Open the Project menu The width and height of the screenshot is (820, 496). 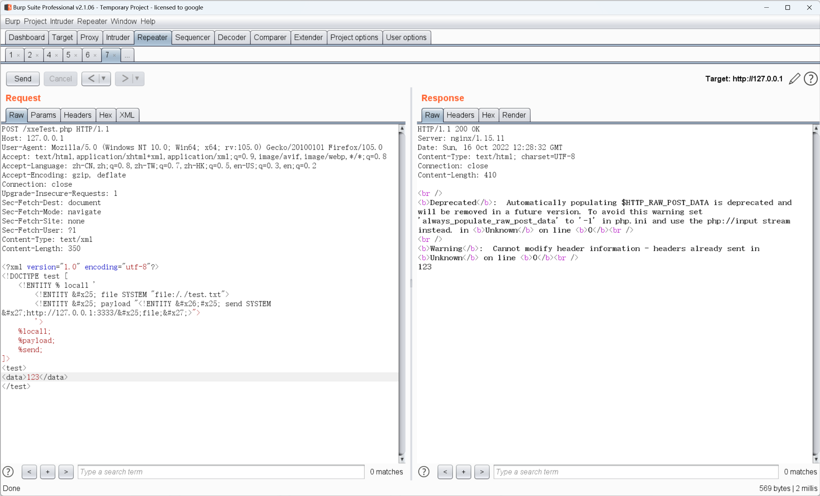click(x=35, y=21)
